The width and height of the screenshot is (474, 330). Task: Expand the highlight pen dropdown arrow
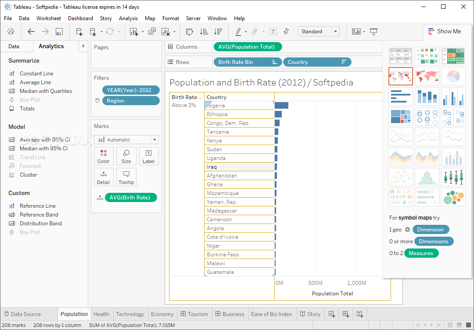pyautogui.click(x=246, y=32)
